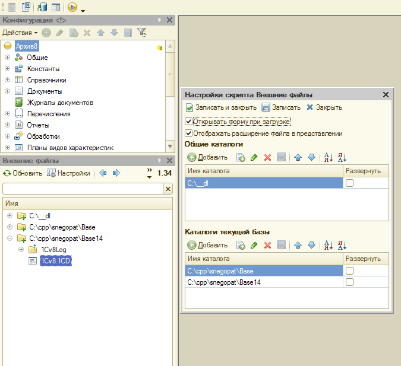Click the search field in Внешние файлы

[83, 189]
